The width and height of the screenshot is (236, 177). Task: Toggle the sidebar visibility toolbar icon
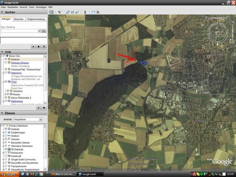coord(52,12)
